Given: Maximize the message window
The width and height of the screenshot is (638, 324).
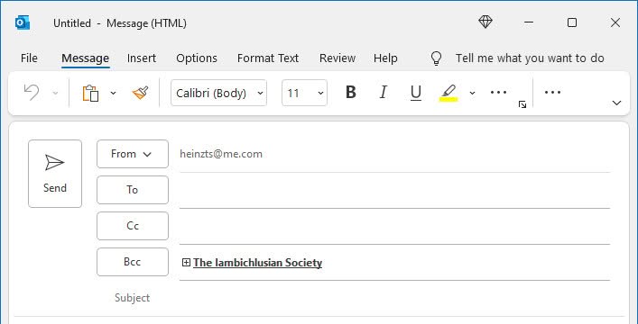Looking at the screenshot, I should pos(572,22).
